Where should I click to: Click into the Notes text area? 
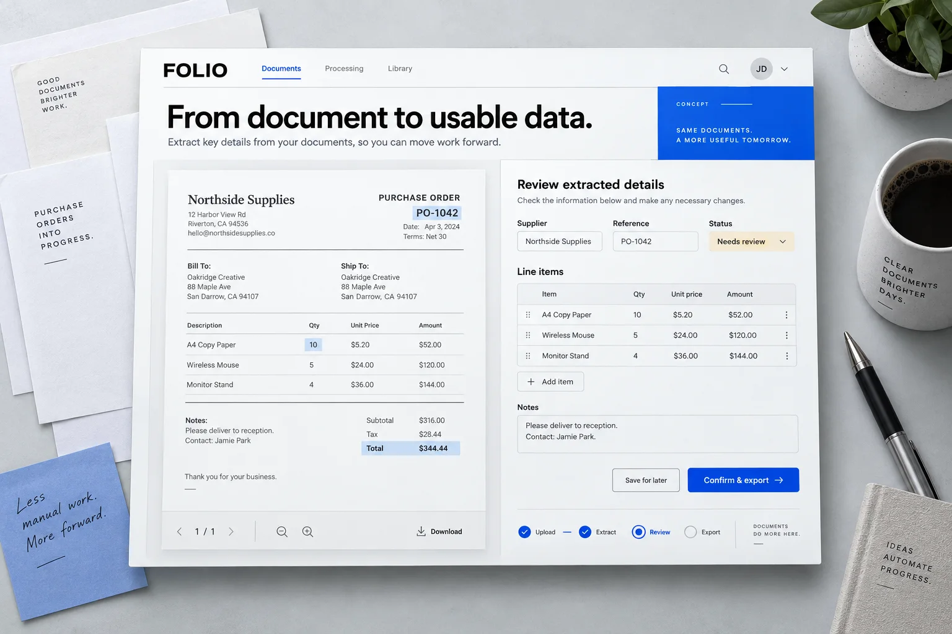658,434
